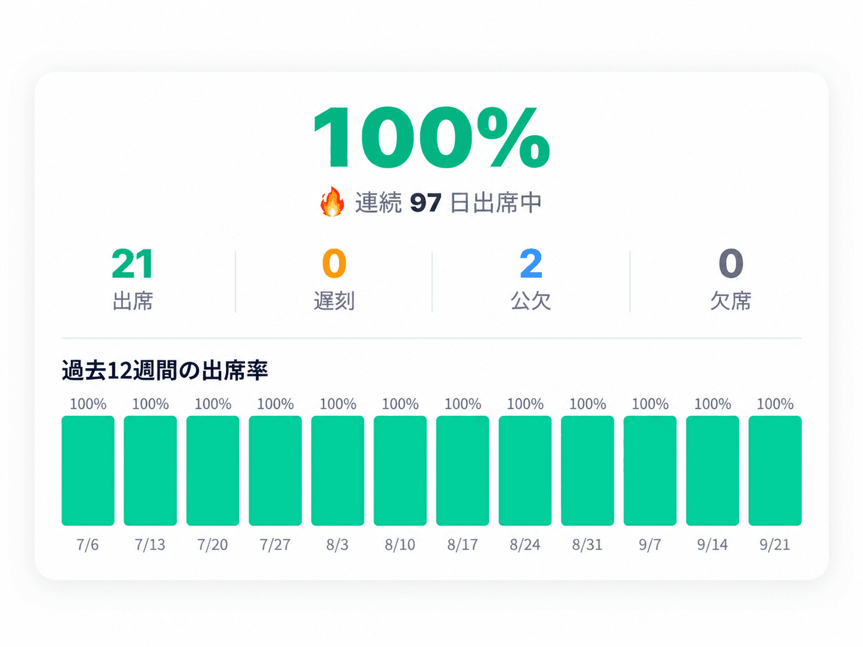Click the 9/21 date label

tap(775, 545)
